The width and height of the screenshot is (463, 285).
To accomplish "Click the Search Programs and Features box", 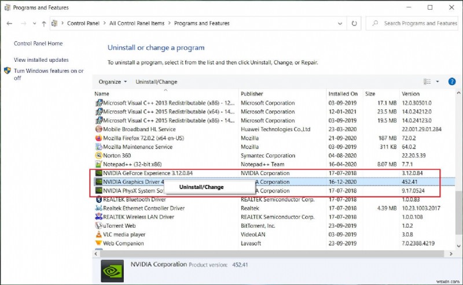I will click(x=412, y=23).
